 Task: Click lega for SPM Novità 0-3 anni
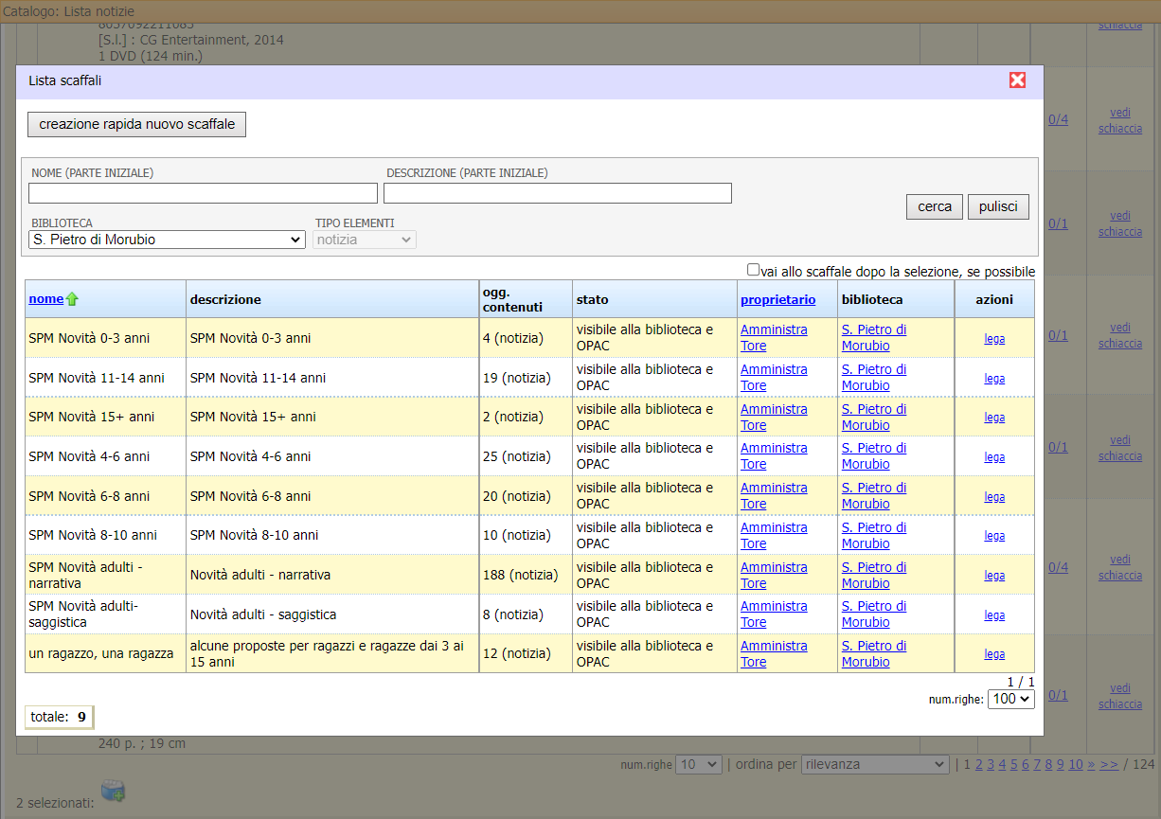pos(994,338)
